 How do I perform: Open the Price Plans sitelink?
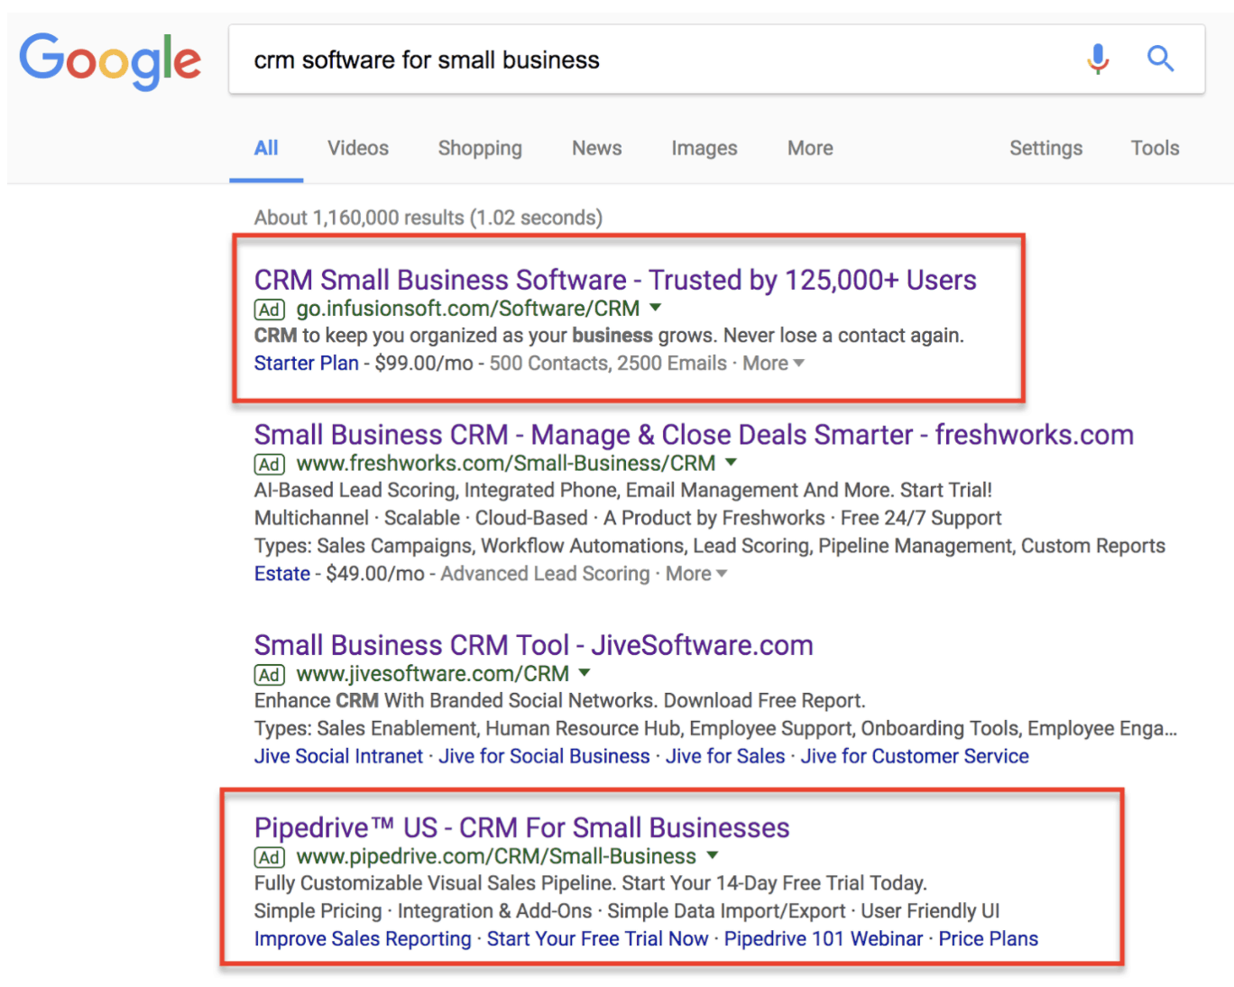point(989,939)
